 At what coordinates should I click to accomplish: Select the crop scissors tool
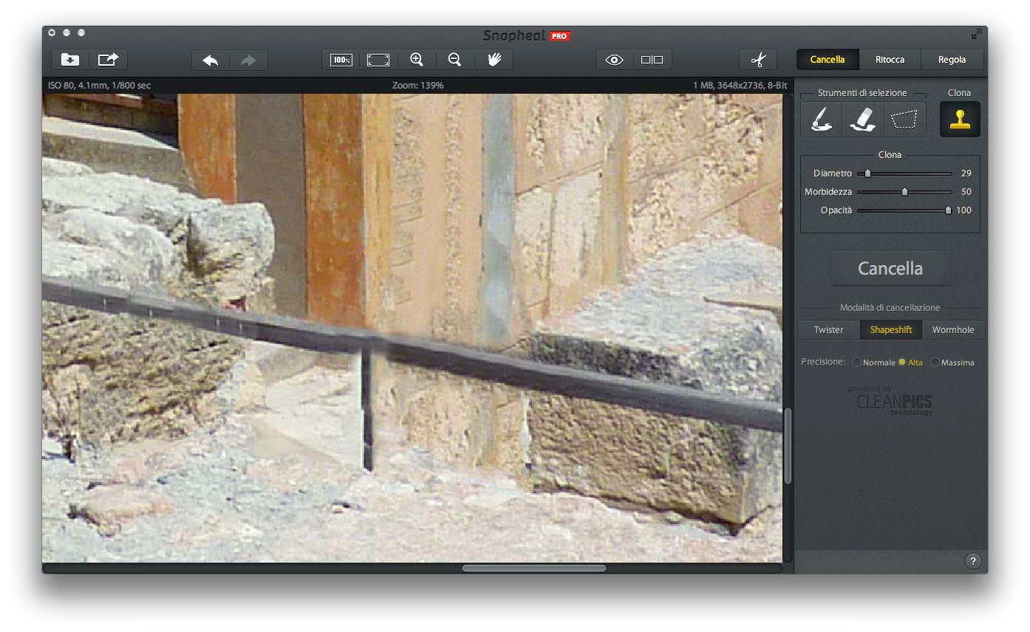point(758,60)
